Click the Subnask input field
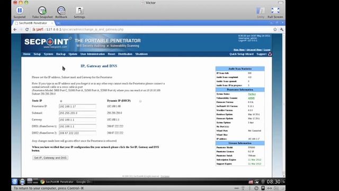Viewport: 339px width, 191px height. (77, 113)
